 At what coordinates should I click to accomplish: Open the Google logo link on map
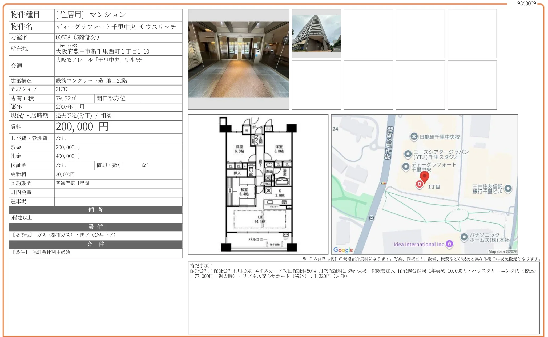coord(343,250)
